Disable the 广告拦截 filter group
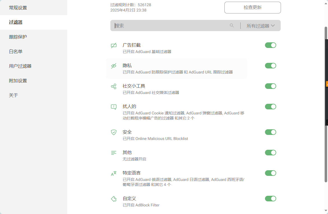The width and height of the screenshot is (328, 214). coord(271,45)
